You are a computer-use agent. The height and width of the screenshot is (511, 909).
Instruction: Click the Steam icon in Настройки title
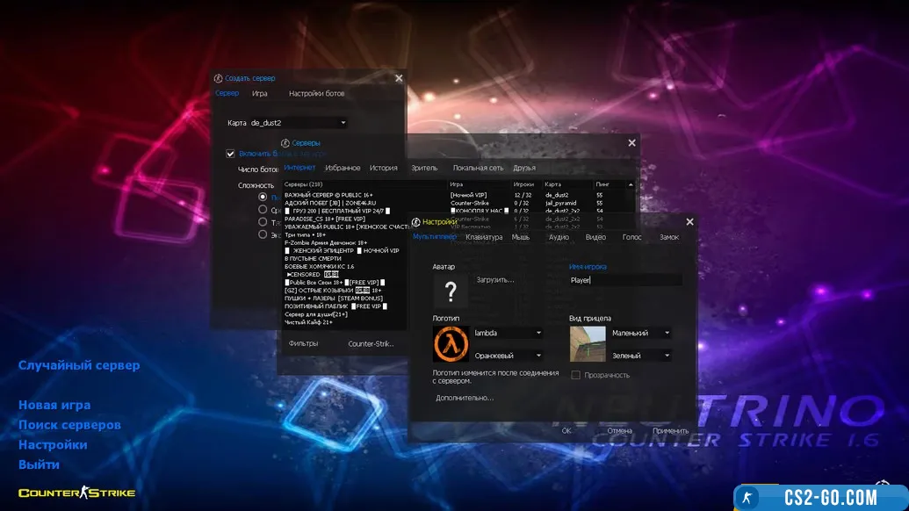(x=416, y=222)
